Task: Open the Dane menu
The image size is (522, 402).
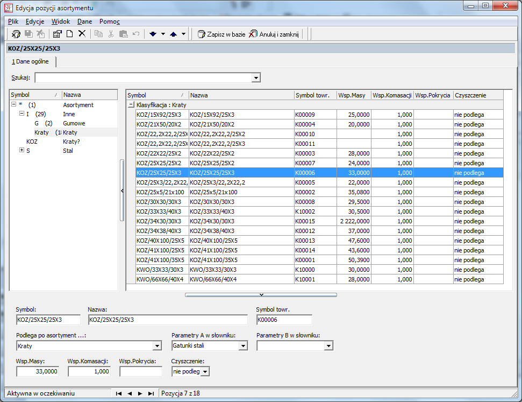Action: [x=84, y=22]
